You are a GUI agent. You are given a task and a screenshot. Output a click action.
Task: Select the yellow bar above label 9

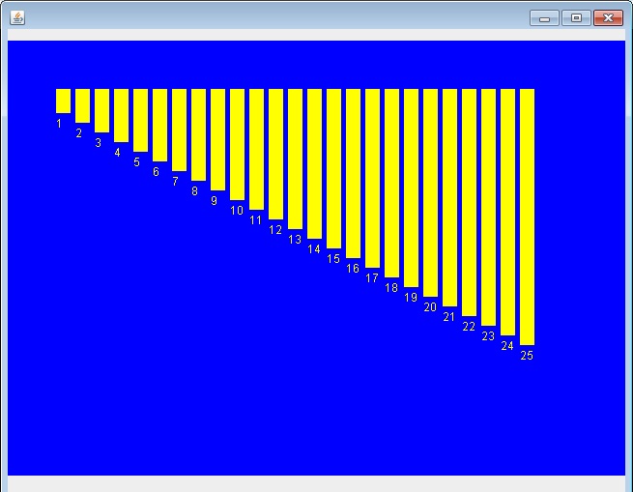217,139
